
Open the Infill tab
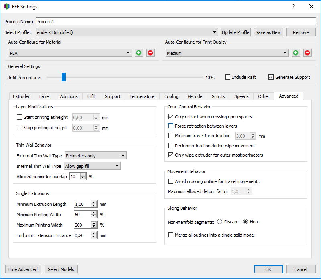click(91, 96)
